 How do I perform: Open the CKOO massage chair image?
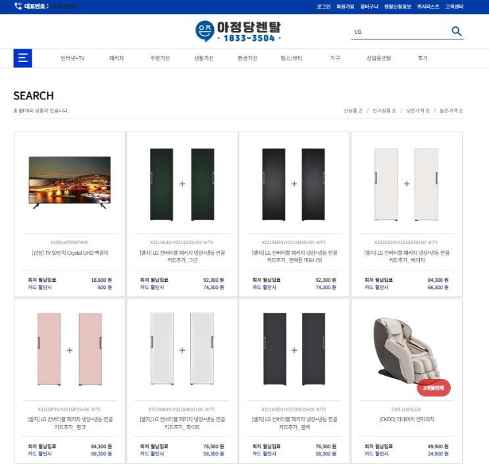pyautogui.click(x=406, y=351)
